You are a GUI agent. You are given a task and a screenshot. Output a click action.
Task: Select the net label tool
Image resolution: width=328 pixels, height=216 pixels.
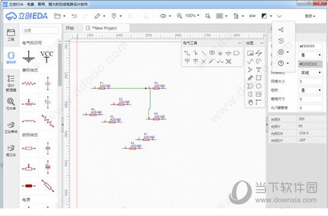click(212, 53)
